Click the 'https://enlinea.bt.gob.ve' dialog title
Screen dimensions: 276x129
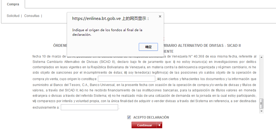tap(111, 19)
